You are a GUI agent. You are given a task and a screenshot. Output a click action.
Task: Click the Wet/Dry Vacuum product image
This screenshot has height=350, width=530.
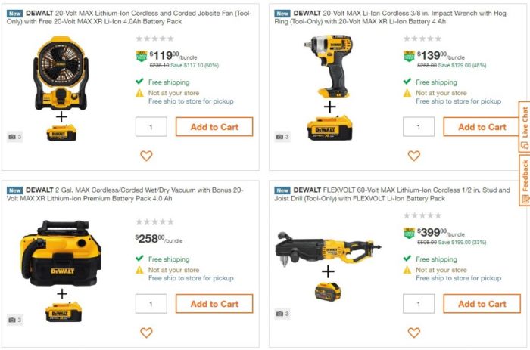coord(61,271)
